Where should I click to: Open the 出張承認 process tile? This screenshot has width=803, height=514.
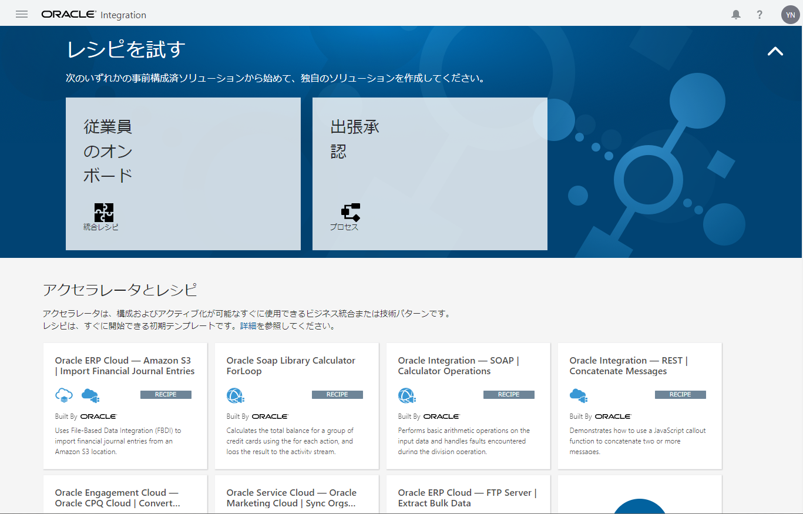429,173
